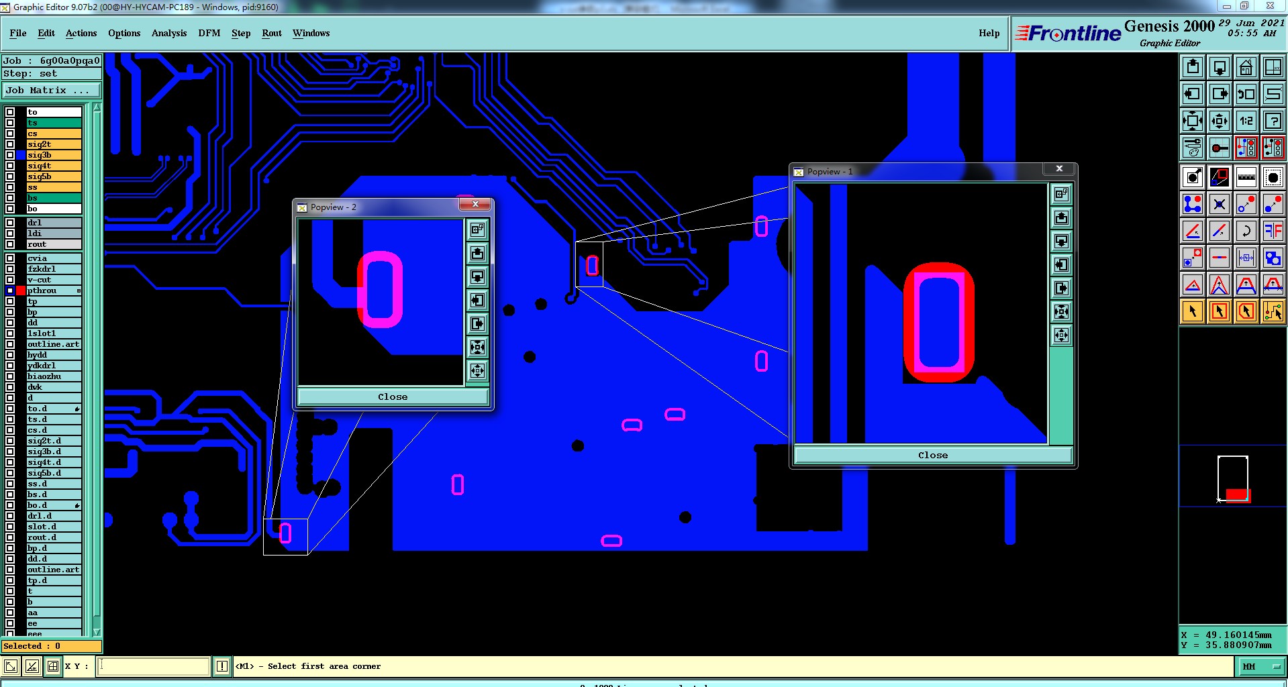
Task: Click the X Y coordinate input field
Action: (x=154, y=666)
